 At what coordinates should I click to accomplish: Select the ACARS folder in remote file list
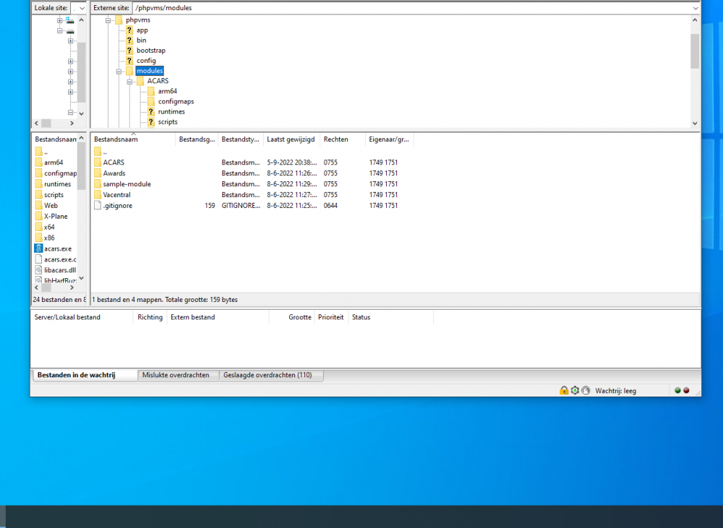[114, 163]
